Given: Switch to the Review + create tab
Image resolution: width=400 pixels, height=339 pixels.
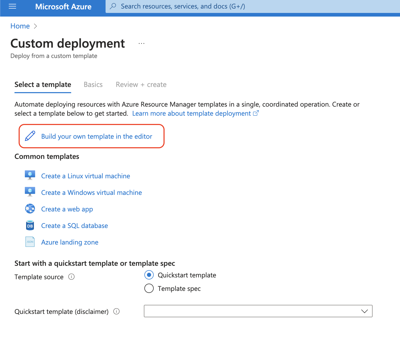Looking at the screenshot, I should (x=141, y=84).
